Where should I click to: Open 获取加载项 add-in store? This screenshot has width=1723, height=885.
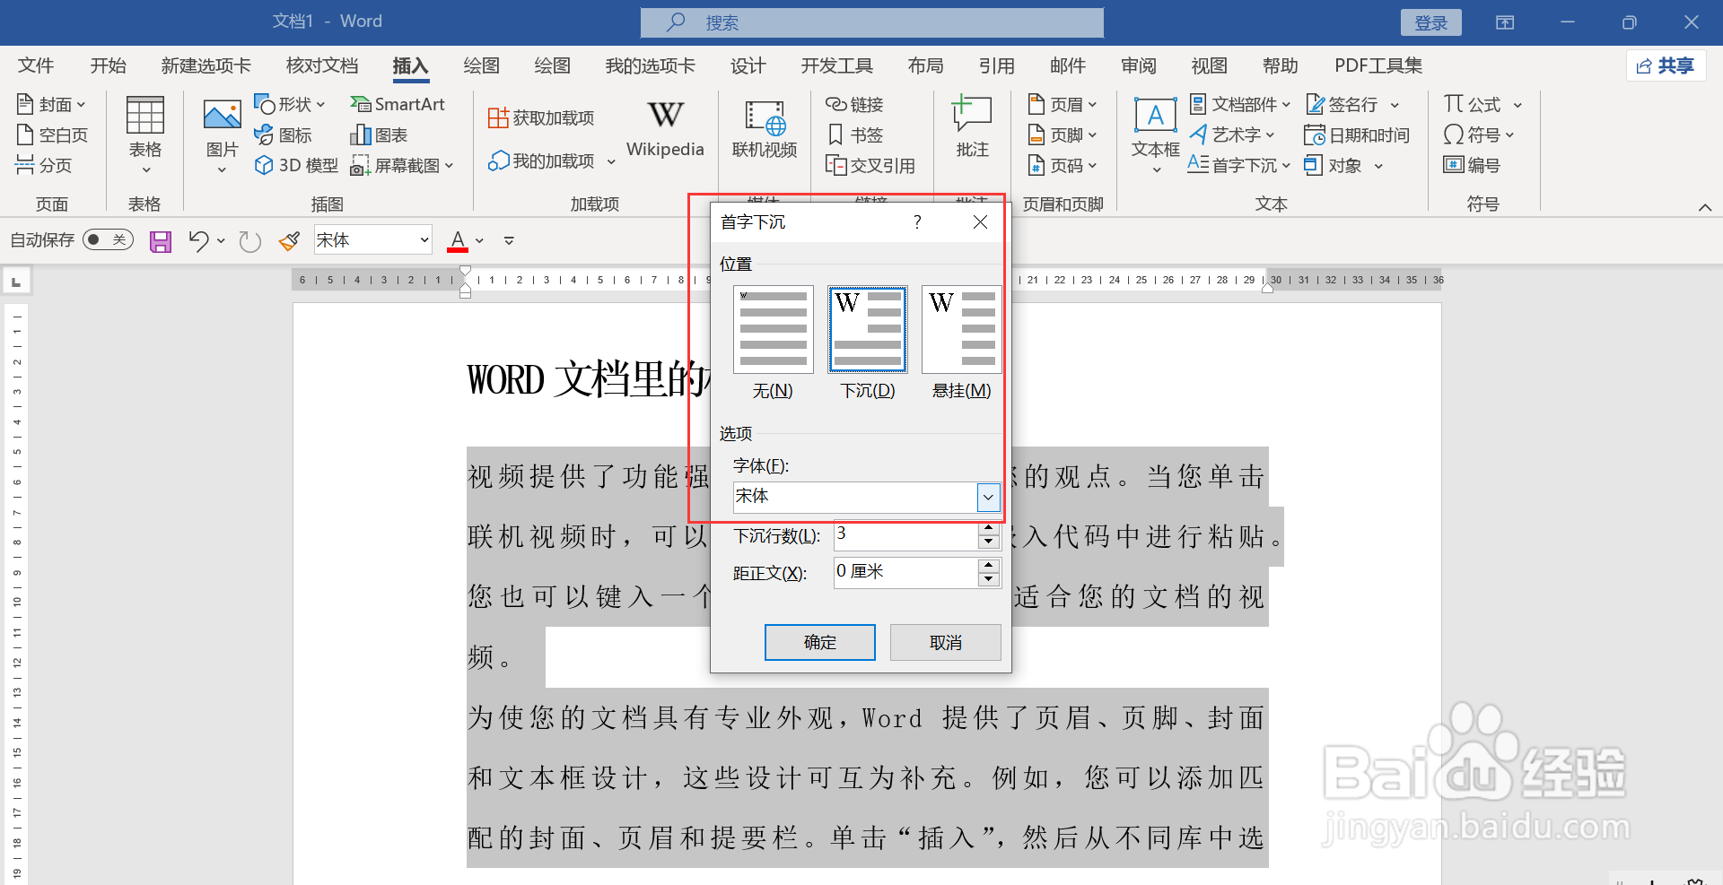[541, 118]
